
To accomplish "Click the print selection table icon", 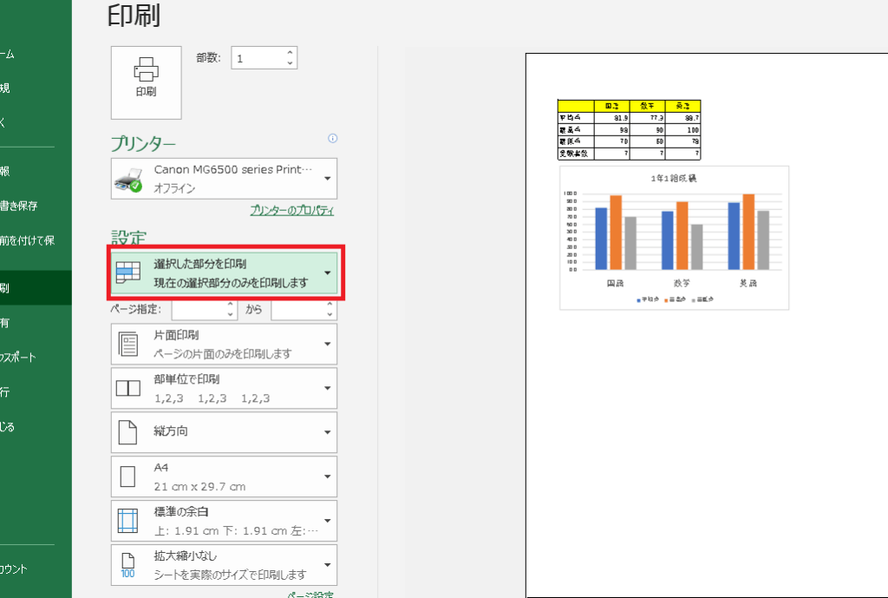I will tap(128, 273).
